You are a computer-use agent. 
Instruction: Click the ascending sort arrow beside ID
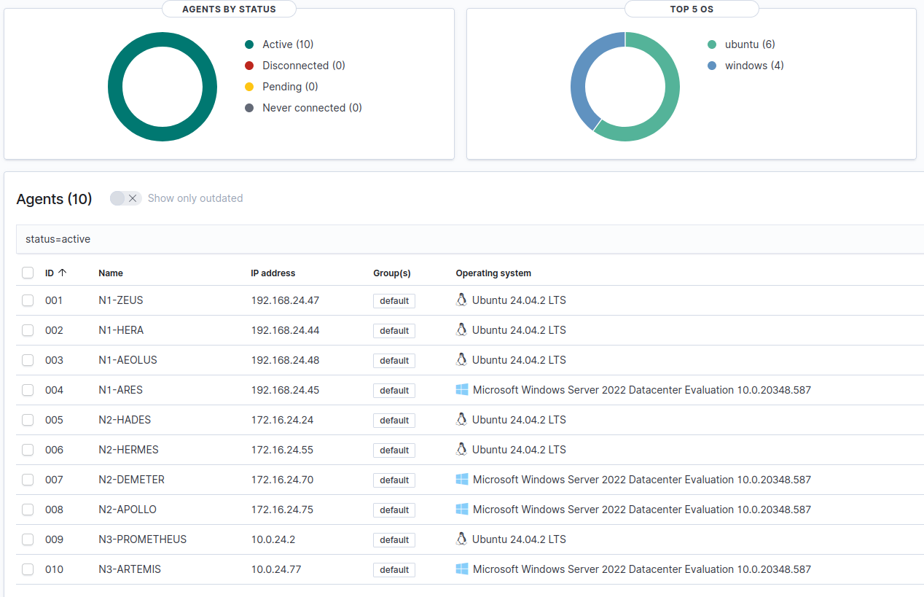click(x=62, y=273)
